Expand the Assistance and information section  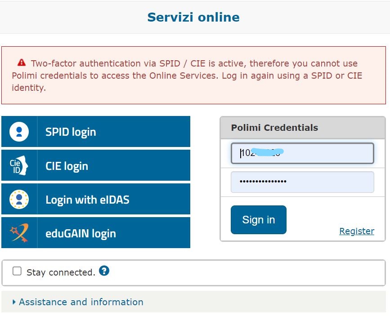tap(78, 302)
